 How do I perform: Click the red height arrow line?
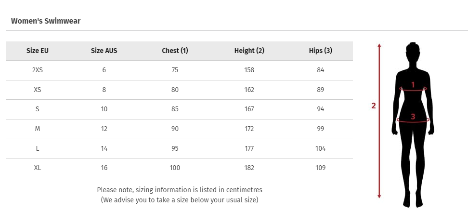click(x=379, y=121)
